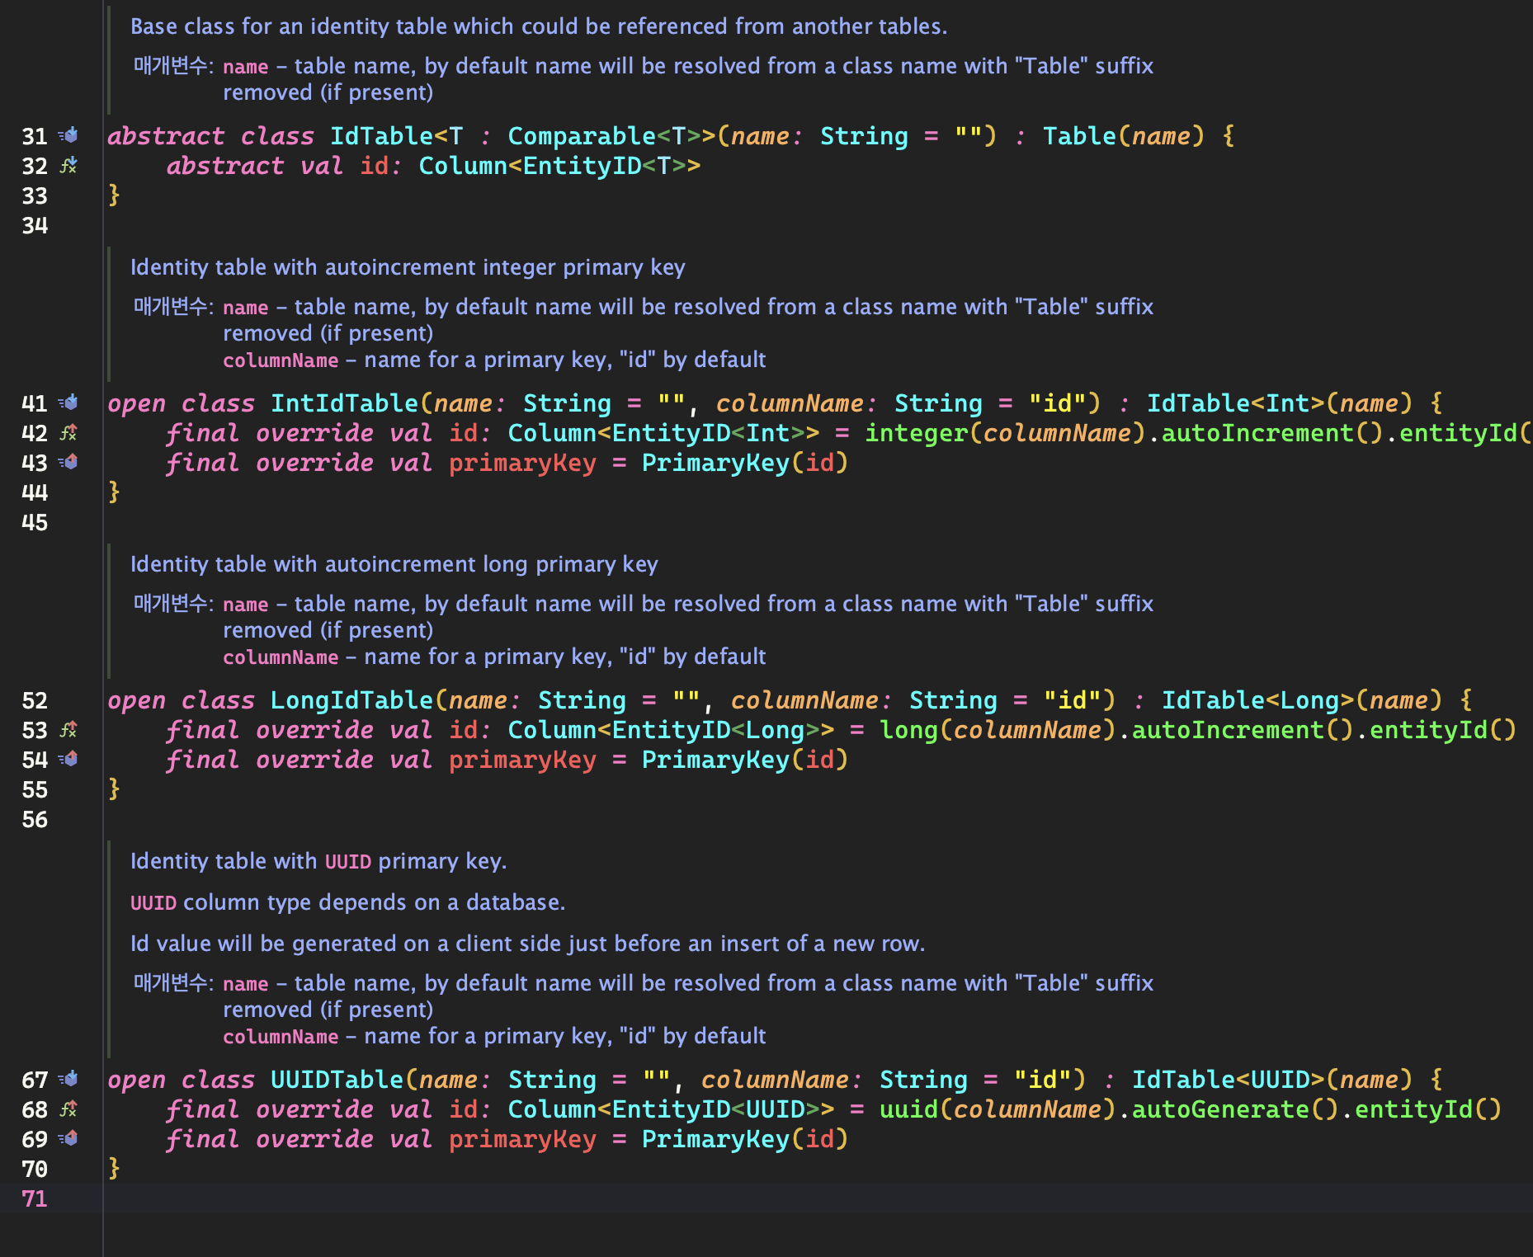Click line number 56 in the gutter

tap(35, 819)
